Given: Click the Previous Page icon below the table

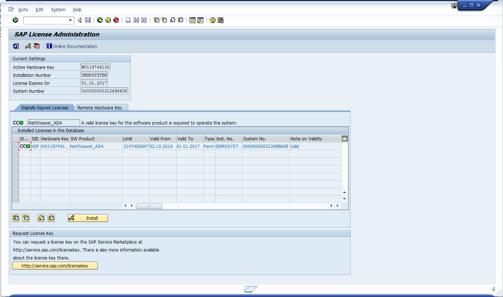Looking at the screenshot, I should click(x=26, y=218).
